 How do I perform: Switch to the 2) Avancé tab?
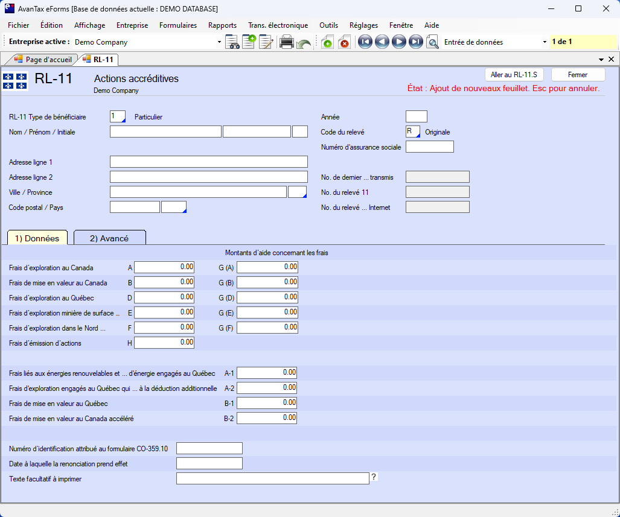(x=109, y=238)
